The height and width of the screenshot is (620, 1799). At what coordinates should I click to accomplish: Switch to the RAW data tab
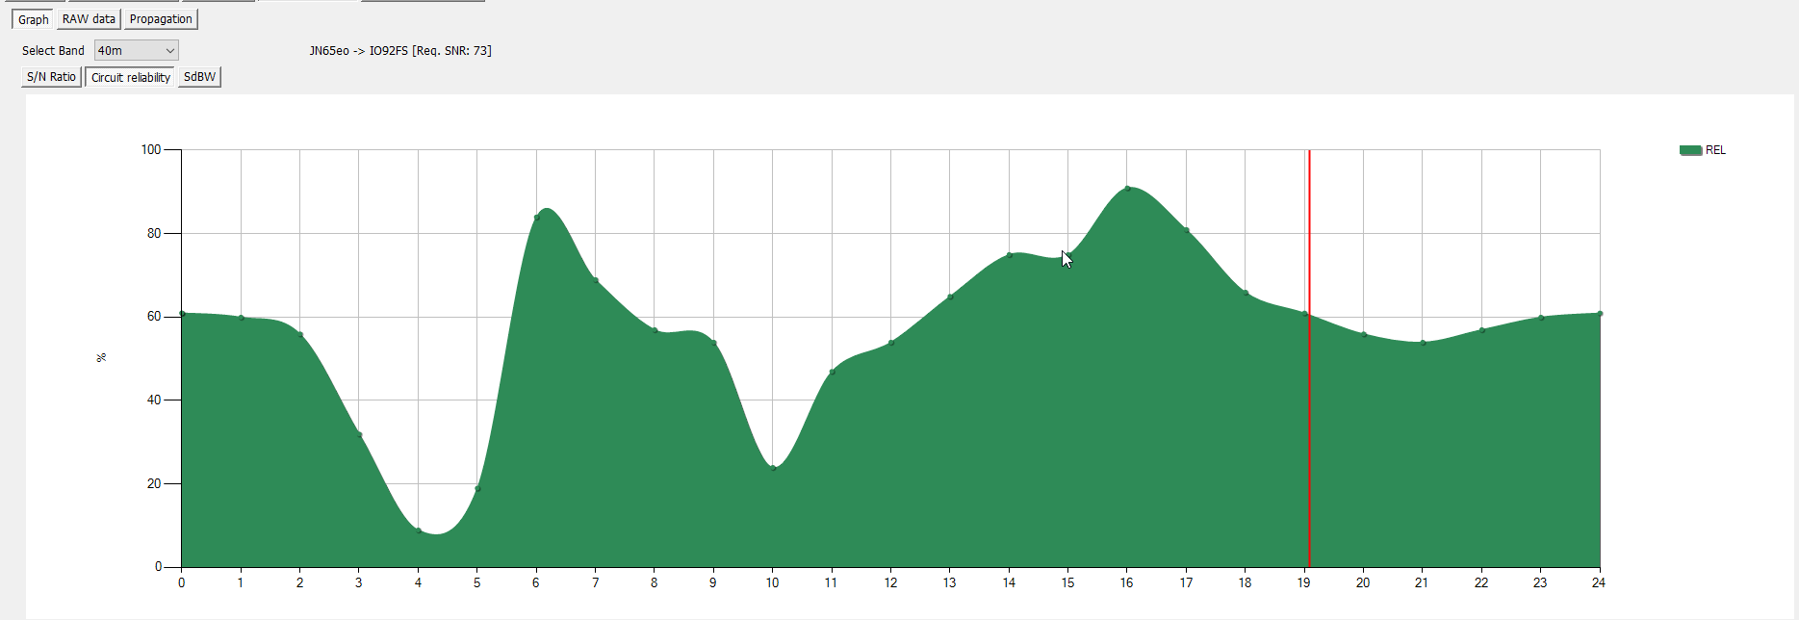pos(89,19)
